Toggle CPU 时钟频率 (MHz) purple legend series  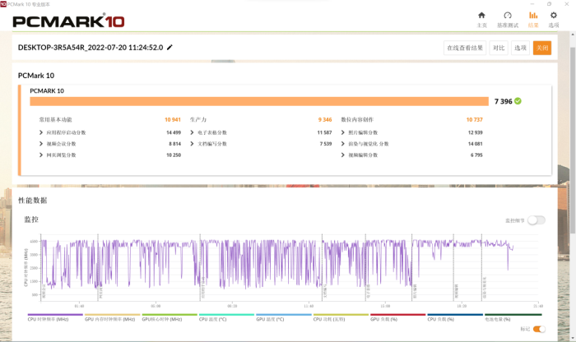(x=55, y=317)
